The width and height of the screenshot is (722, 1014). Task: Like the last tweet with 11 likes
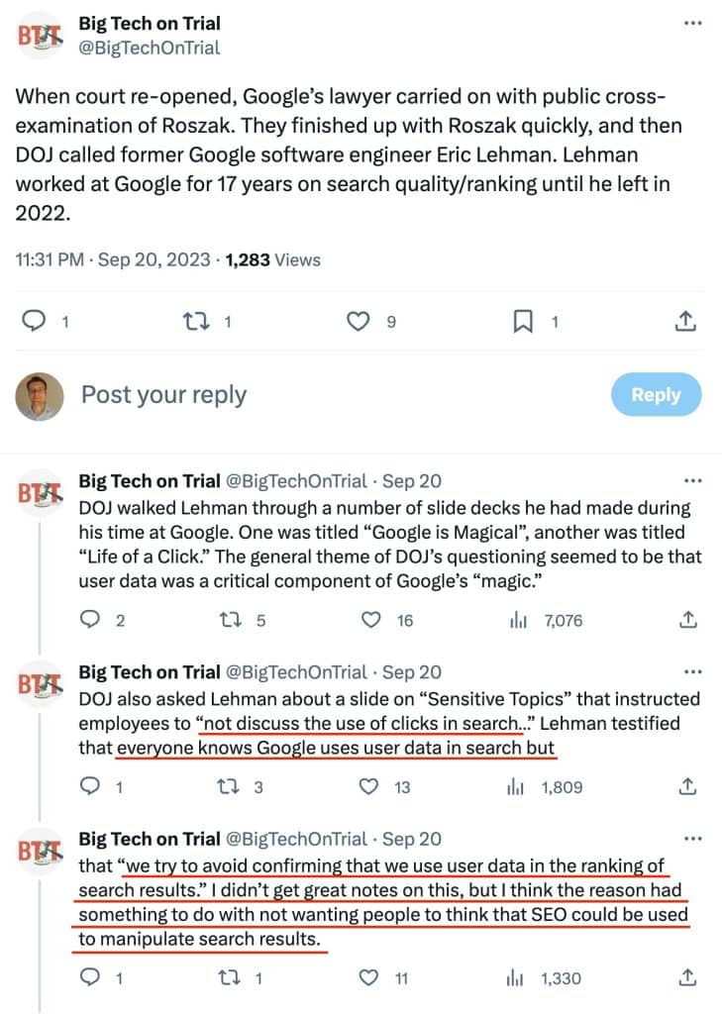click(x=371, y=979)
